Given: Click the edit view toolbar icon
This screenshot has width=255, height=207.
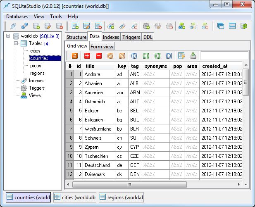Looking at the screenshot, I should (x=193, y=26).
